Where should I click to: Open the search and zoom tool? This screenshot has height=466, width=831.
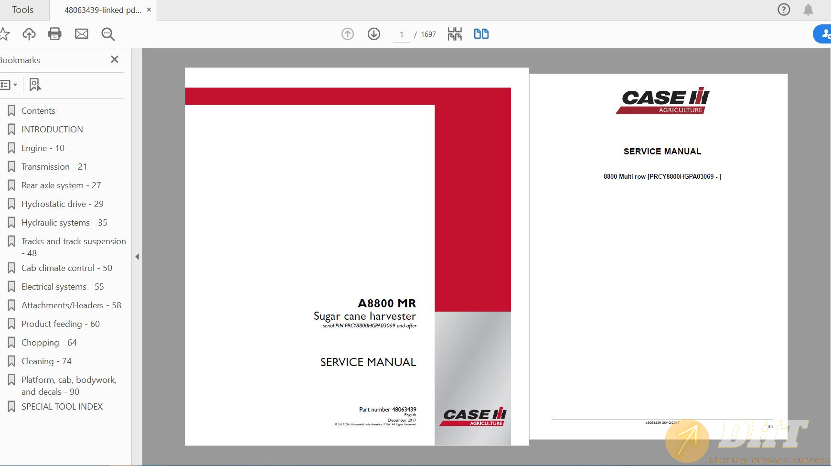(x=108, y=34)
